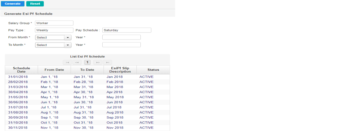Click the Pay Schedule input field
The height and width of the screenshot is (131, 337).
coord(127,30)
